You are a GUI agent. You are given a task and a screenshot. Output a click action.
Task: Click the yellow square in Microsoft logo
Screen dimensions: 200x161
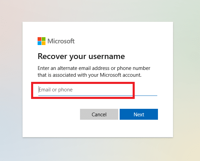click(43, 43)
